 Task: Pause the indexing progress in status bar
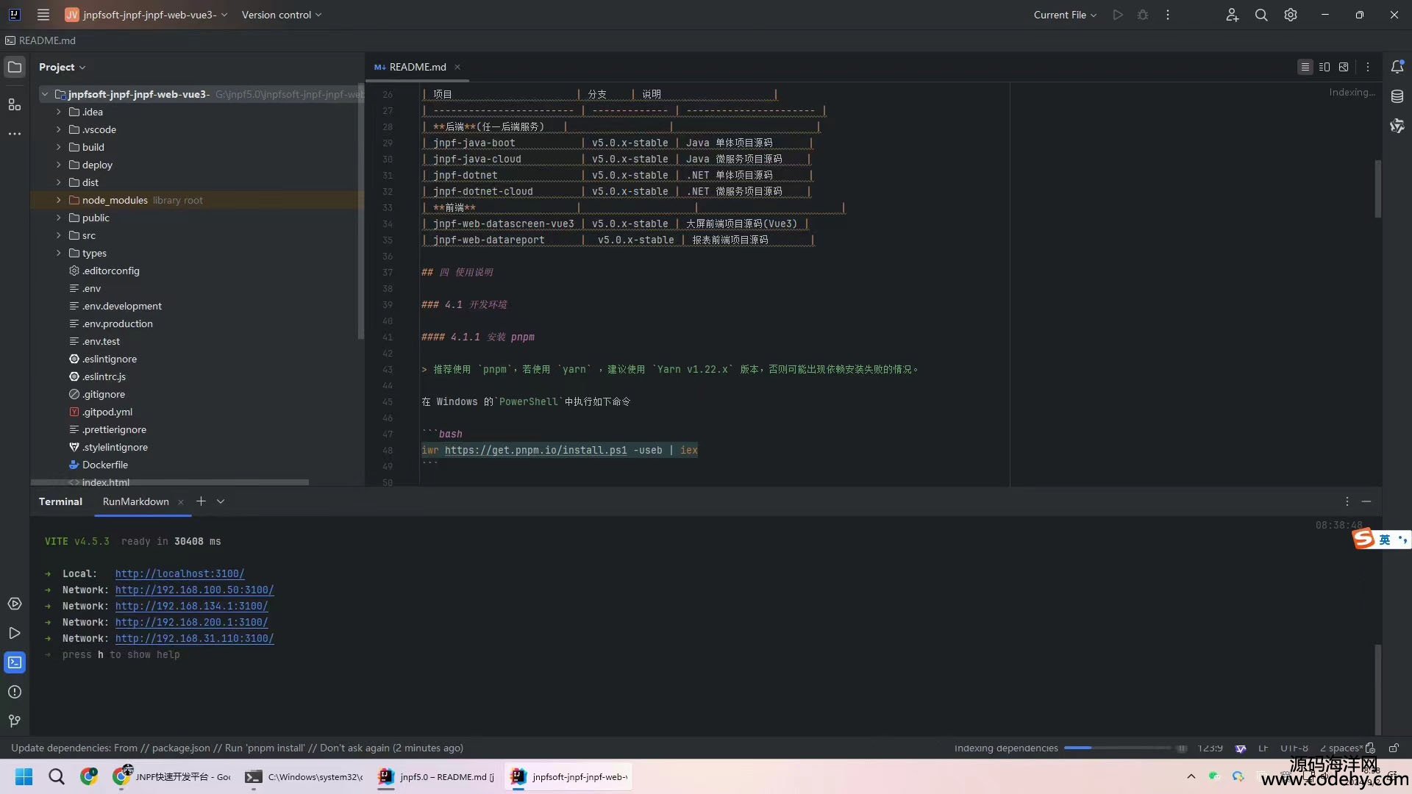point(1182,748)
